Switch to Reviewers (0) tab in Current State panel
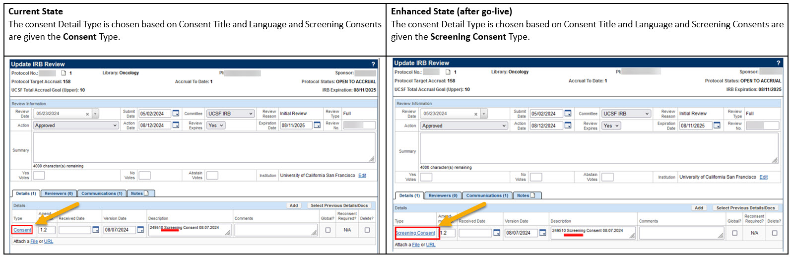 [x=59, y=193]
